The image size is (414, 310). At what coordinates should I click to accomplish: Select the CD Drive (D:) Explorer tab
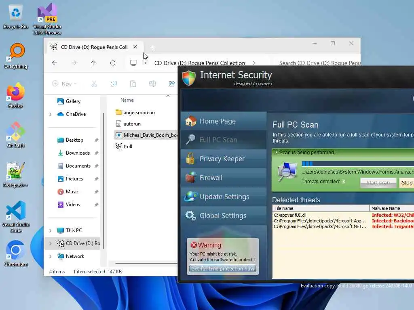pos(94,47)
